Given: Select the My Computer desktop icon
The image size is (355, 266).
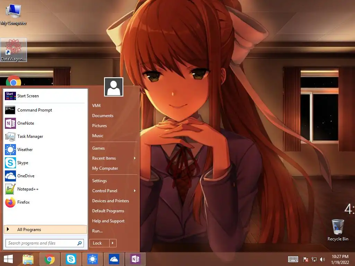Looking at the screenshot, I should click(x=14, y=14).
